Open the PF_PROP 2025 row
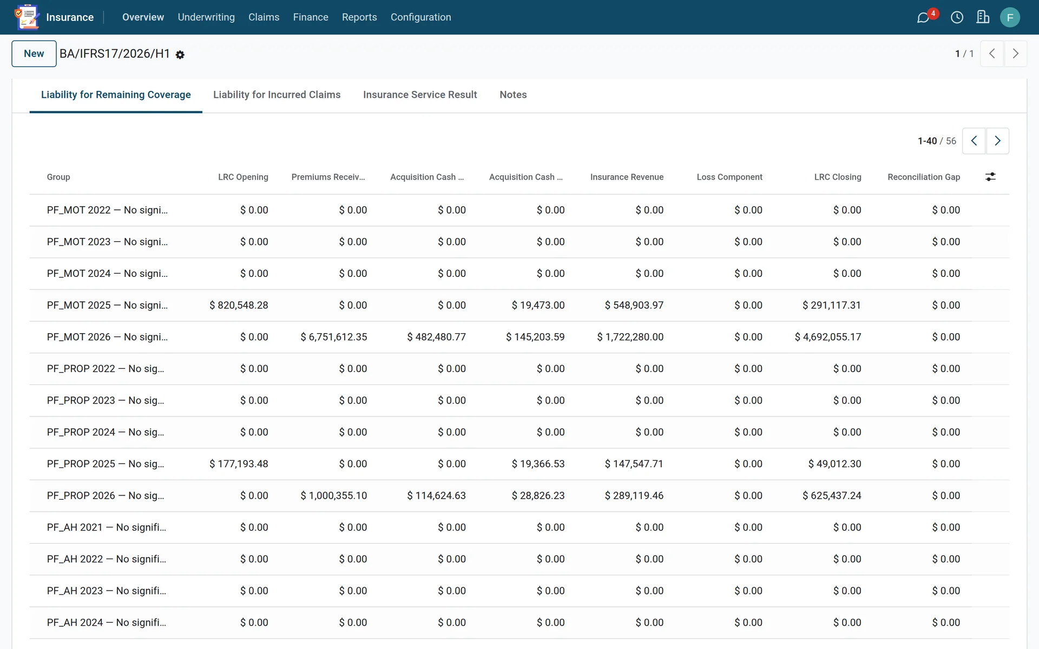 click(x=519, y=464)
